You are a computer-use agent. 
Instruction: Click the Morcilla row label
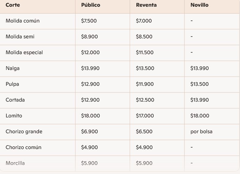click(15, 163)
